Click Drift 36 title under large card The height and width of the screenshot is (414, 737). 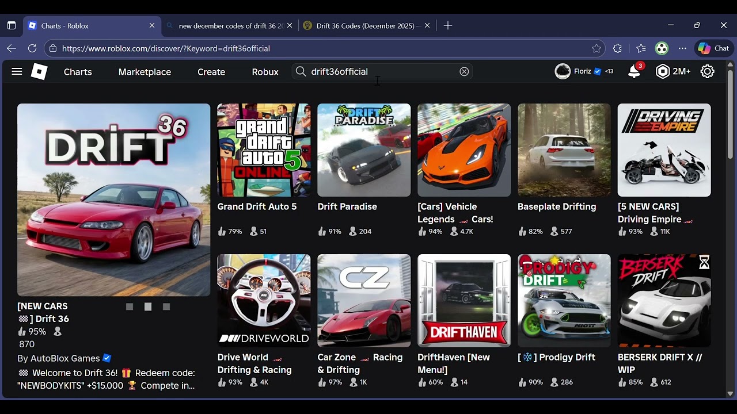(43, 312)
